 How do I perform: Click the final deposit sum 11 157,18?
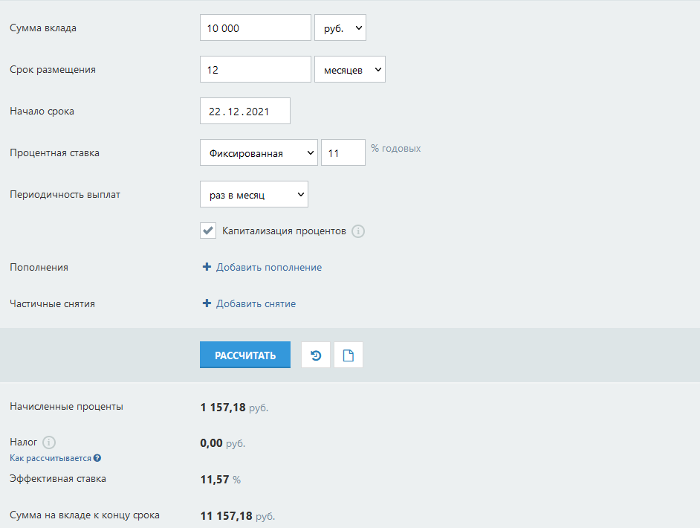click(227, 516)
